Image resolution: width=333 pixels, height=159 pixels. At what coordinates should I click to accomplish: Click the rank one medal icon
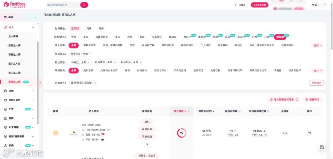[x=55, y=133]
